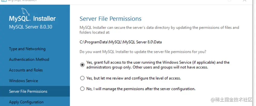Click the data directory path text

pyautogui.click(x=121, y=42)
